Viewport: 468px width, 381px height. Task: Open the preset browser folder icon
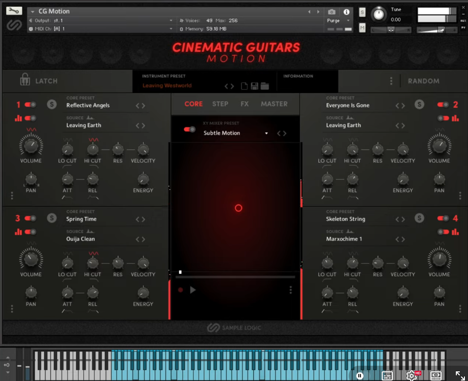click(264, 86)
